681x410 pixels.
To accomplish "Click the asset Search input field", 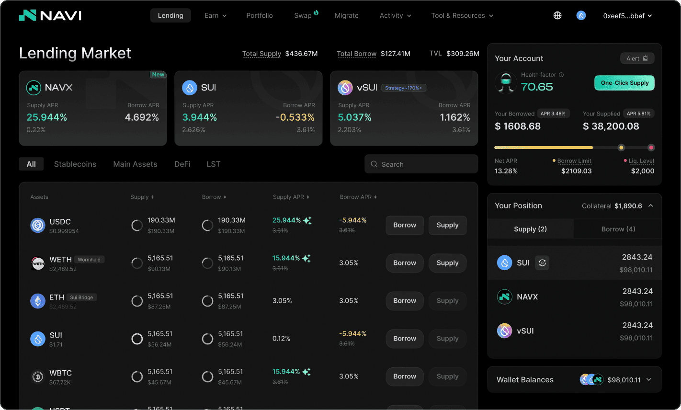I will (420, 164).
